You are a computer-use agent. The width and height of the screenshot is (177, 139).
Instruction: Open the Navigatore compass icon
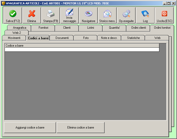[x=88, y=14]
